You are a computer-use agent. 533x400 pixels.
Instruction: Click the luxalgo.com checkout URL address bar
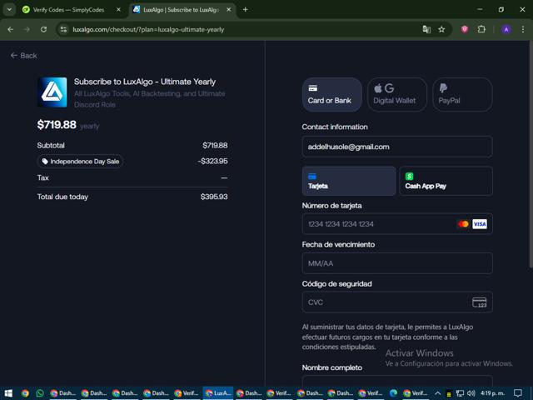click(148, 30)
